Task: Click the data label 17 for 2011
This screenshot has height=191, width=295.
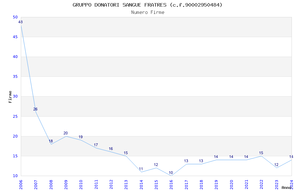Action: [96, 145]
